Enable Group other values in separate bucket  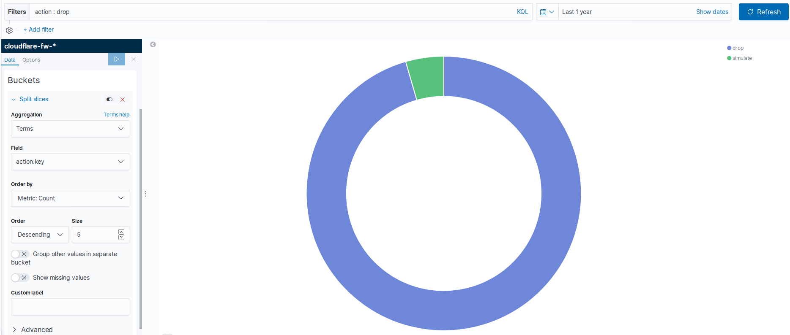(20, 254)
